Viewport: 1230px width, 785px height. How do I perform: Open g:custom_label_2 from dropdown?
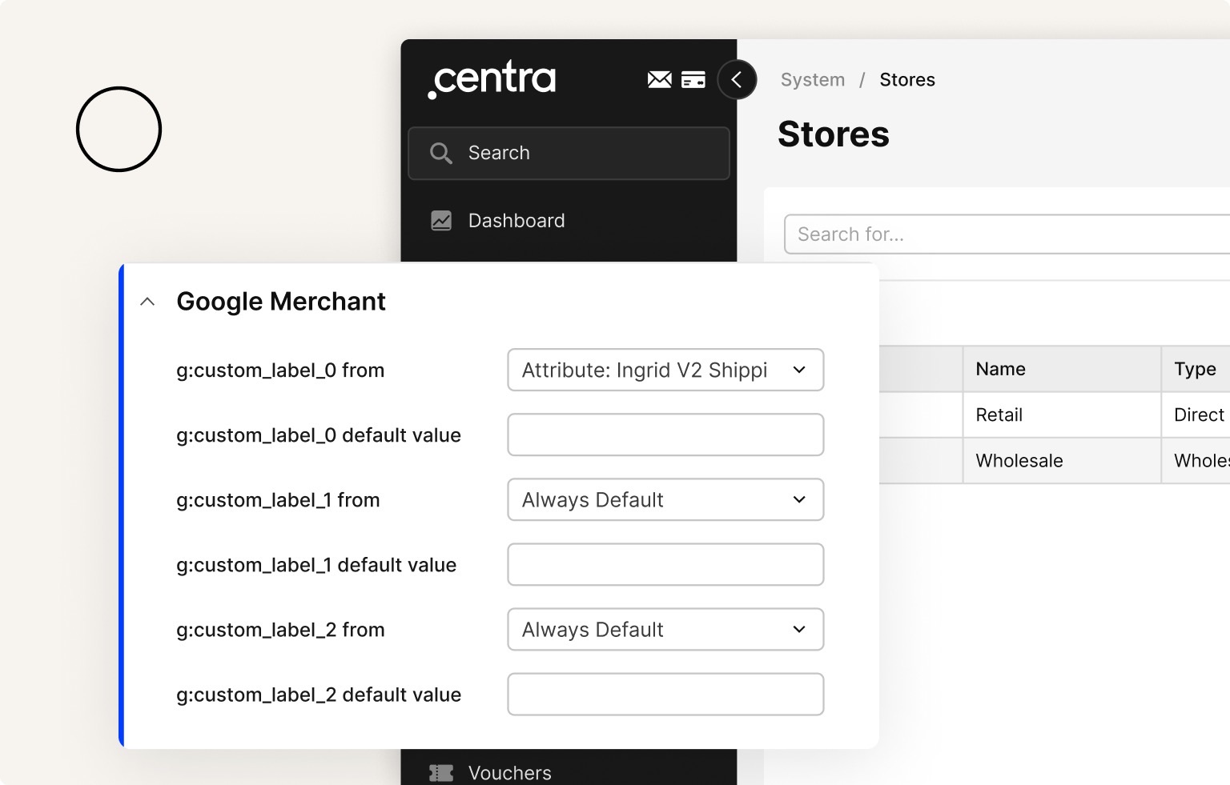[x=665, y=629]
